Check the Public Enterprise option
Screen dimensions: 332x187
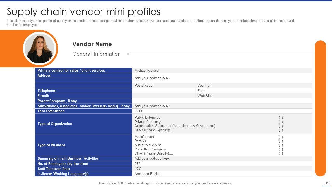tap(281, 118)
